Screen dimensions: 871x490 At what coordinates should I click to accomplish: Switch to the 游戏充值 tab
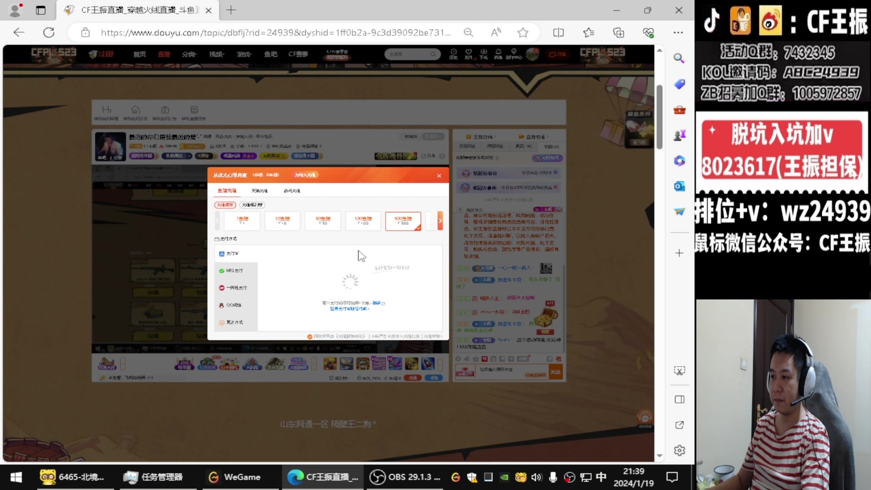point(292,191)
